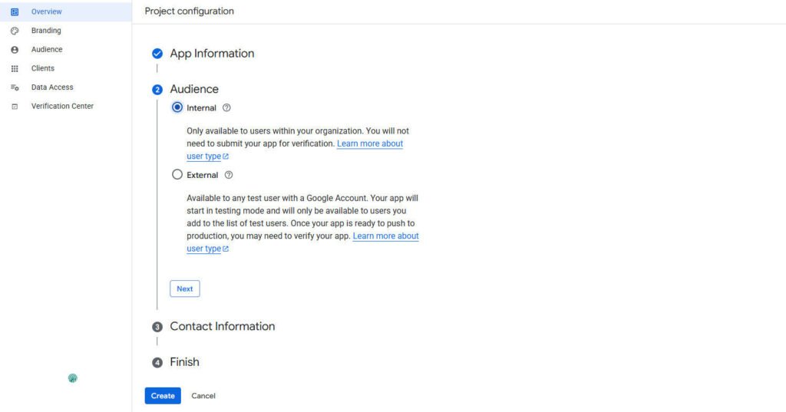Open the Overview menu item
The width and height of the screenshot is (786, 412).
pos(66,12)
